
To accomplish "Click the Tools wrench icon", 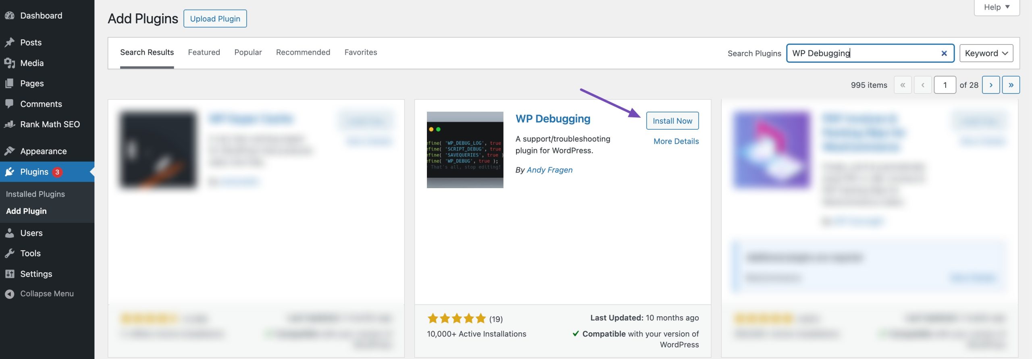I will pos(10,253).
